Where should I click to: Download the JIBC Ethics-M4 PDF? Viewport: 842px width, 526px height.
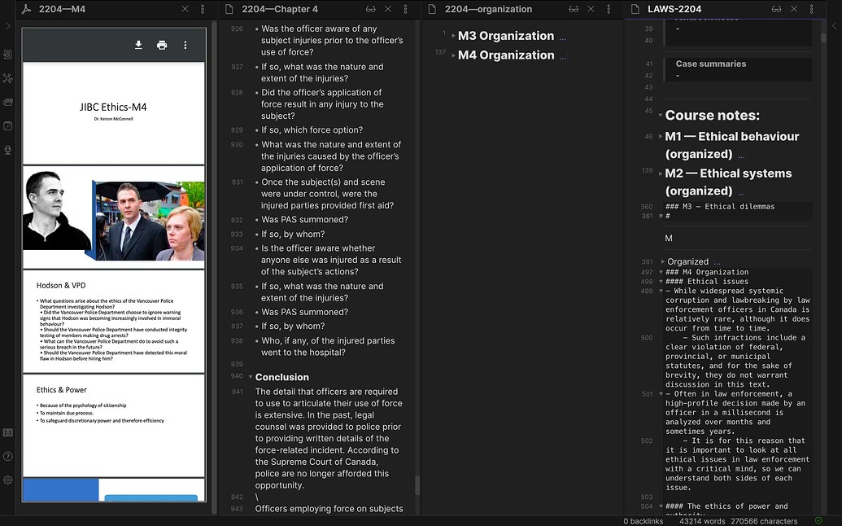pos(137,45)
